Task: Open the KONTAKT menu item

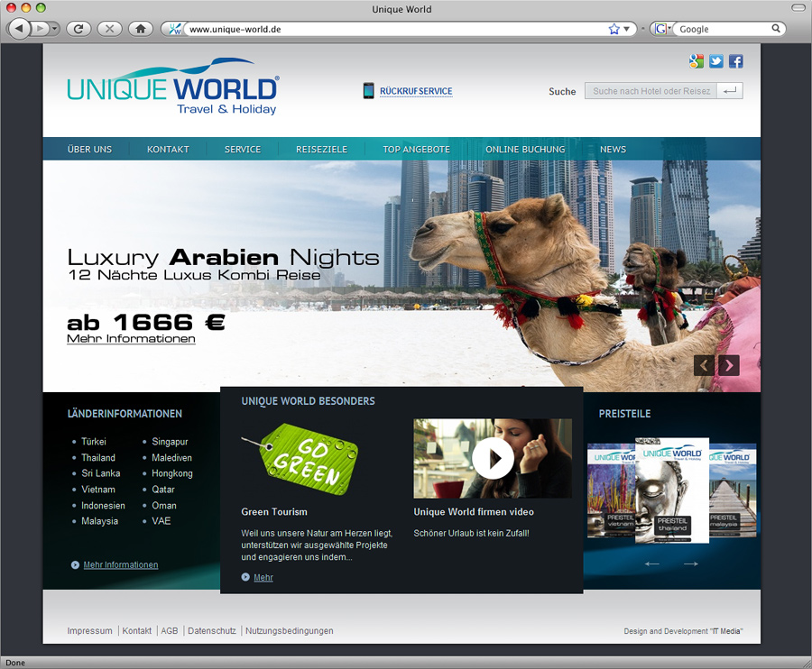Action: [x=168, y=149]
